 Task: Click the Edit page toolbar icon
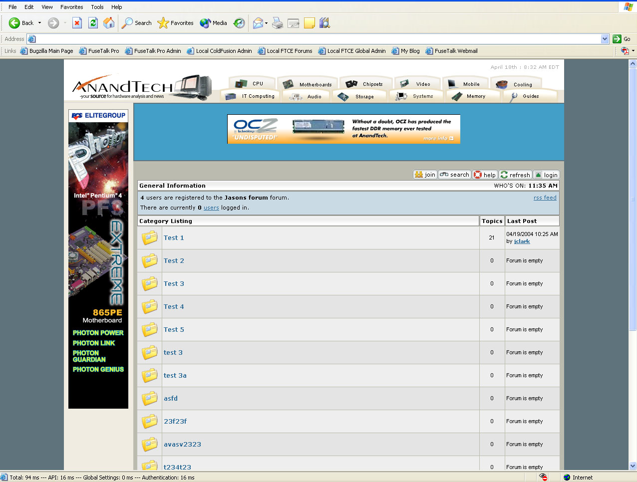pyautogui.click(x=294, y=23)
